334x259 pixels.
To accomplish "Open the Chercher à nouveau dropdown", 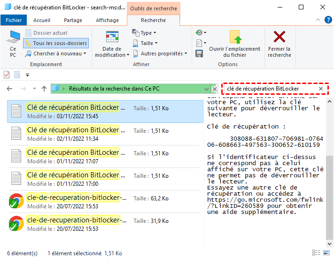I will 56,53.
